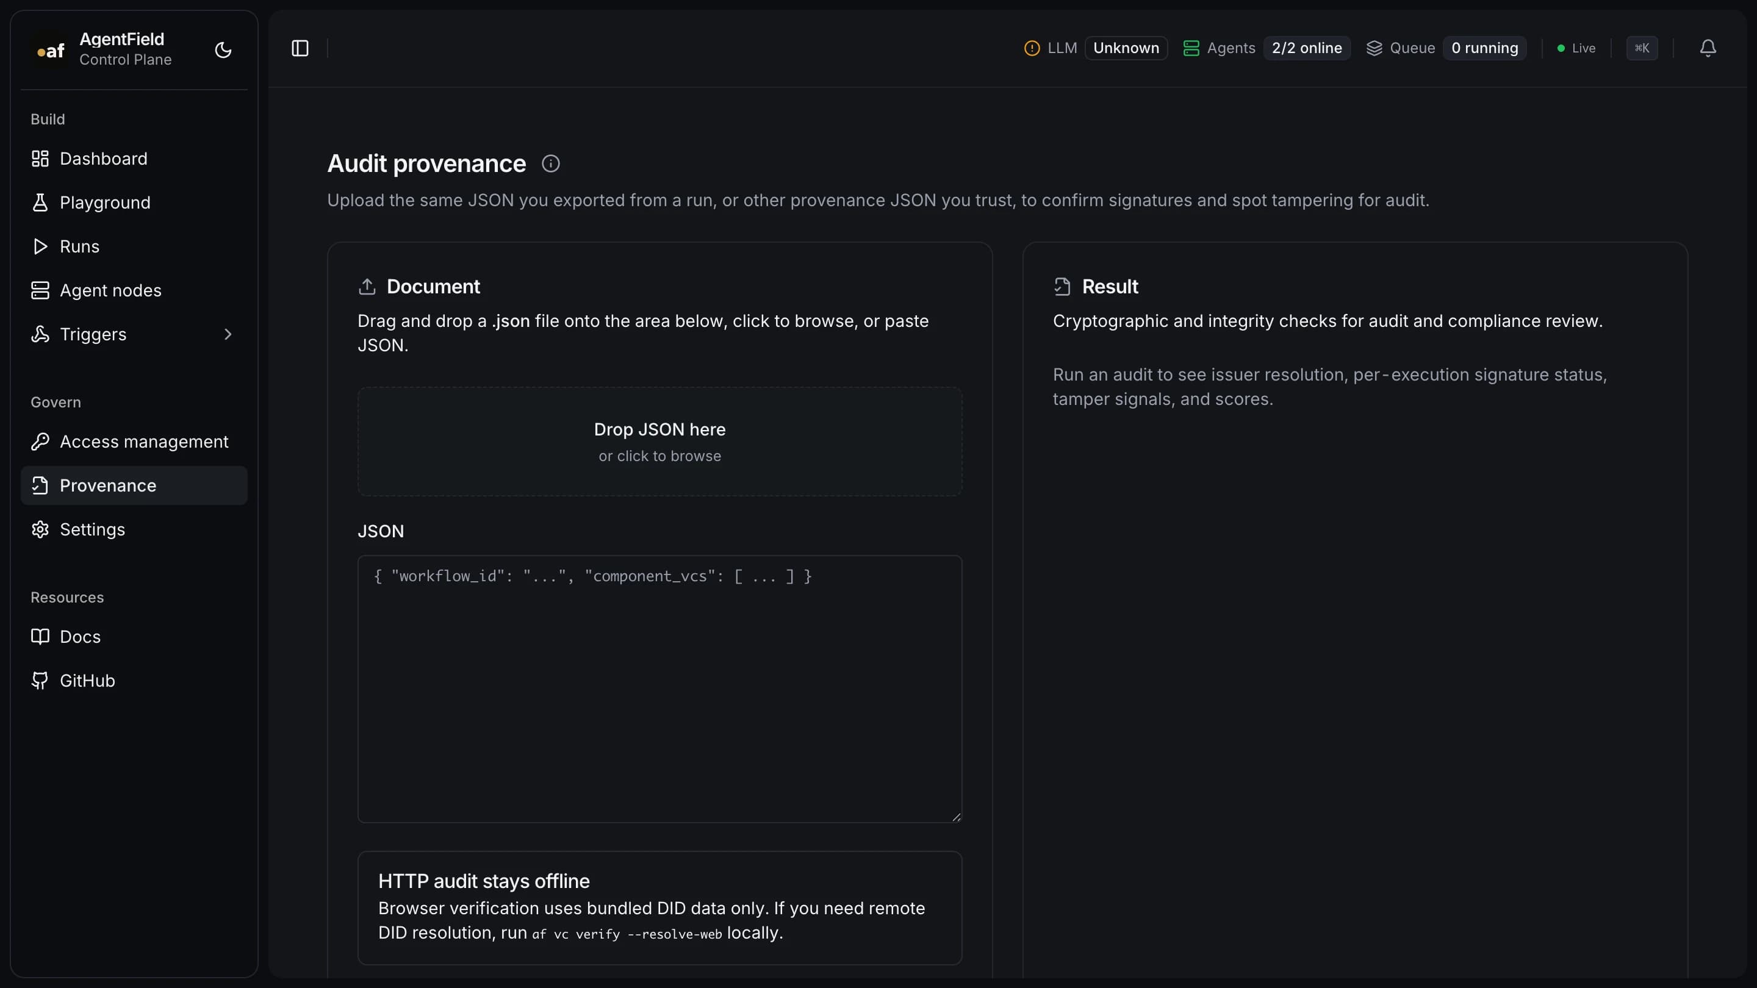Click the Triggers webhook icon
This screenshot has width=1757, height=988.
point(40,334)
